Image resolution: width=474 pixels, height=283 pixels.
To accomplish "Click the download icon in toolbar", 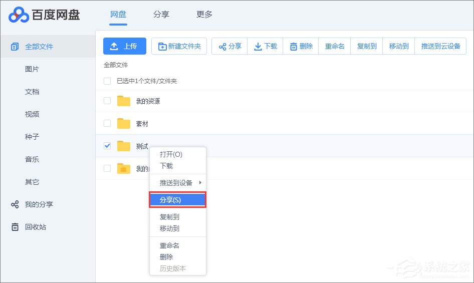I will coord(258,47).
